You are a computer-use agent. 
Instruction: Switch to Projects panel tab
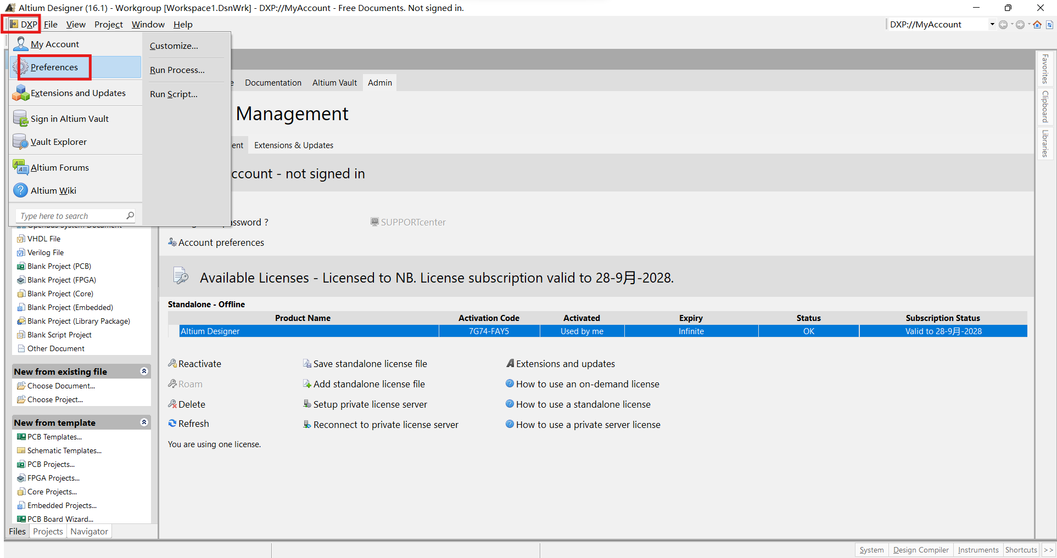click(48, 531)
